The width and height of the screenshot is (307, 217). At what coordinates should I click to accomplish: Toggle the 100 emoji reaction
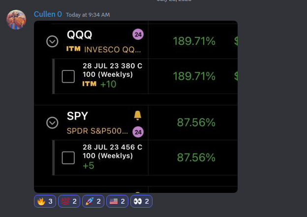(x=69, y=201)
